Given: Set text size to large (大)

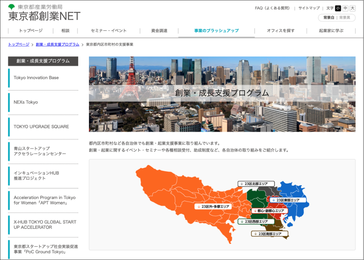Looking at the screenshot, I should [352, 8].
